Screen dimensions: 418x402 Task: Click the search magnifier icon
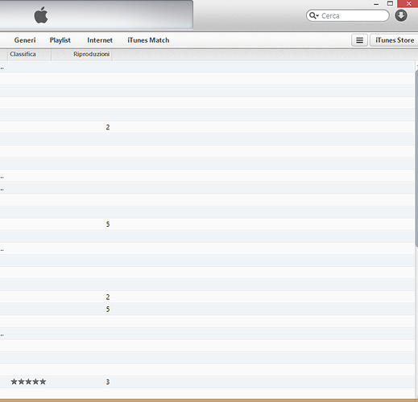tap(313, 15)
